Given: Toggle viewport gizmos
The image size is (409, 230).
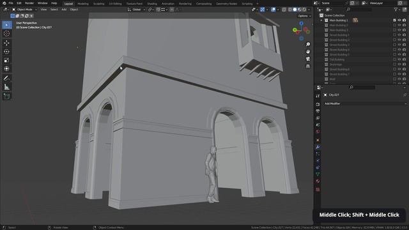Looking at the screenshot, I should point(263,10).
